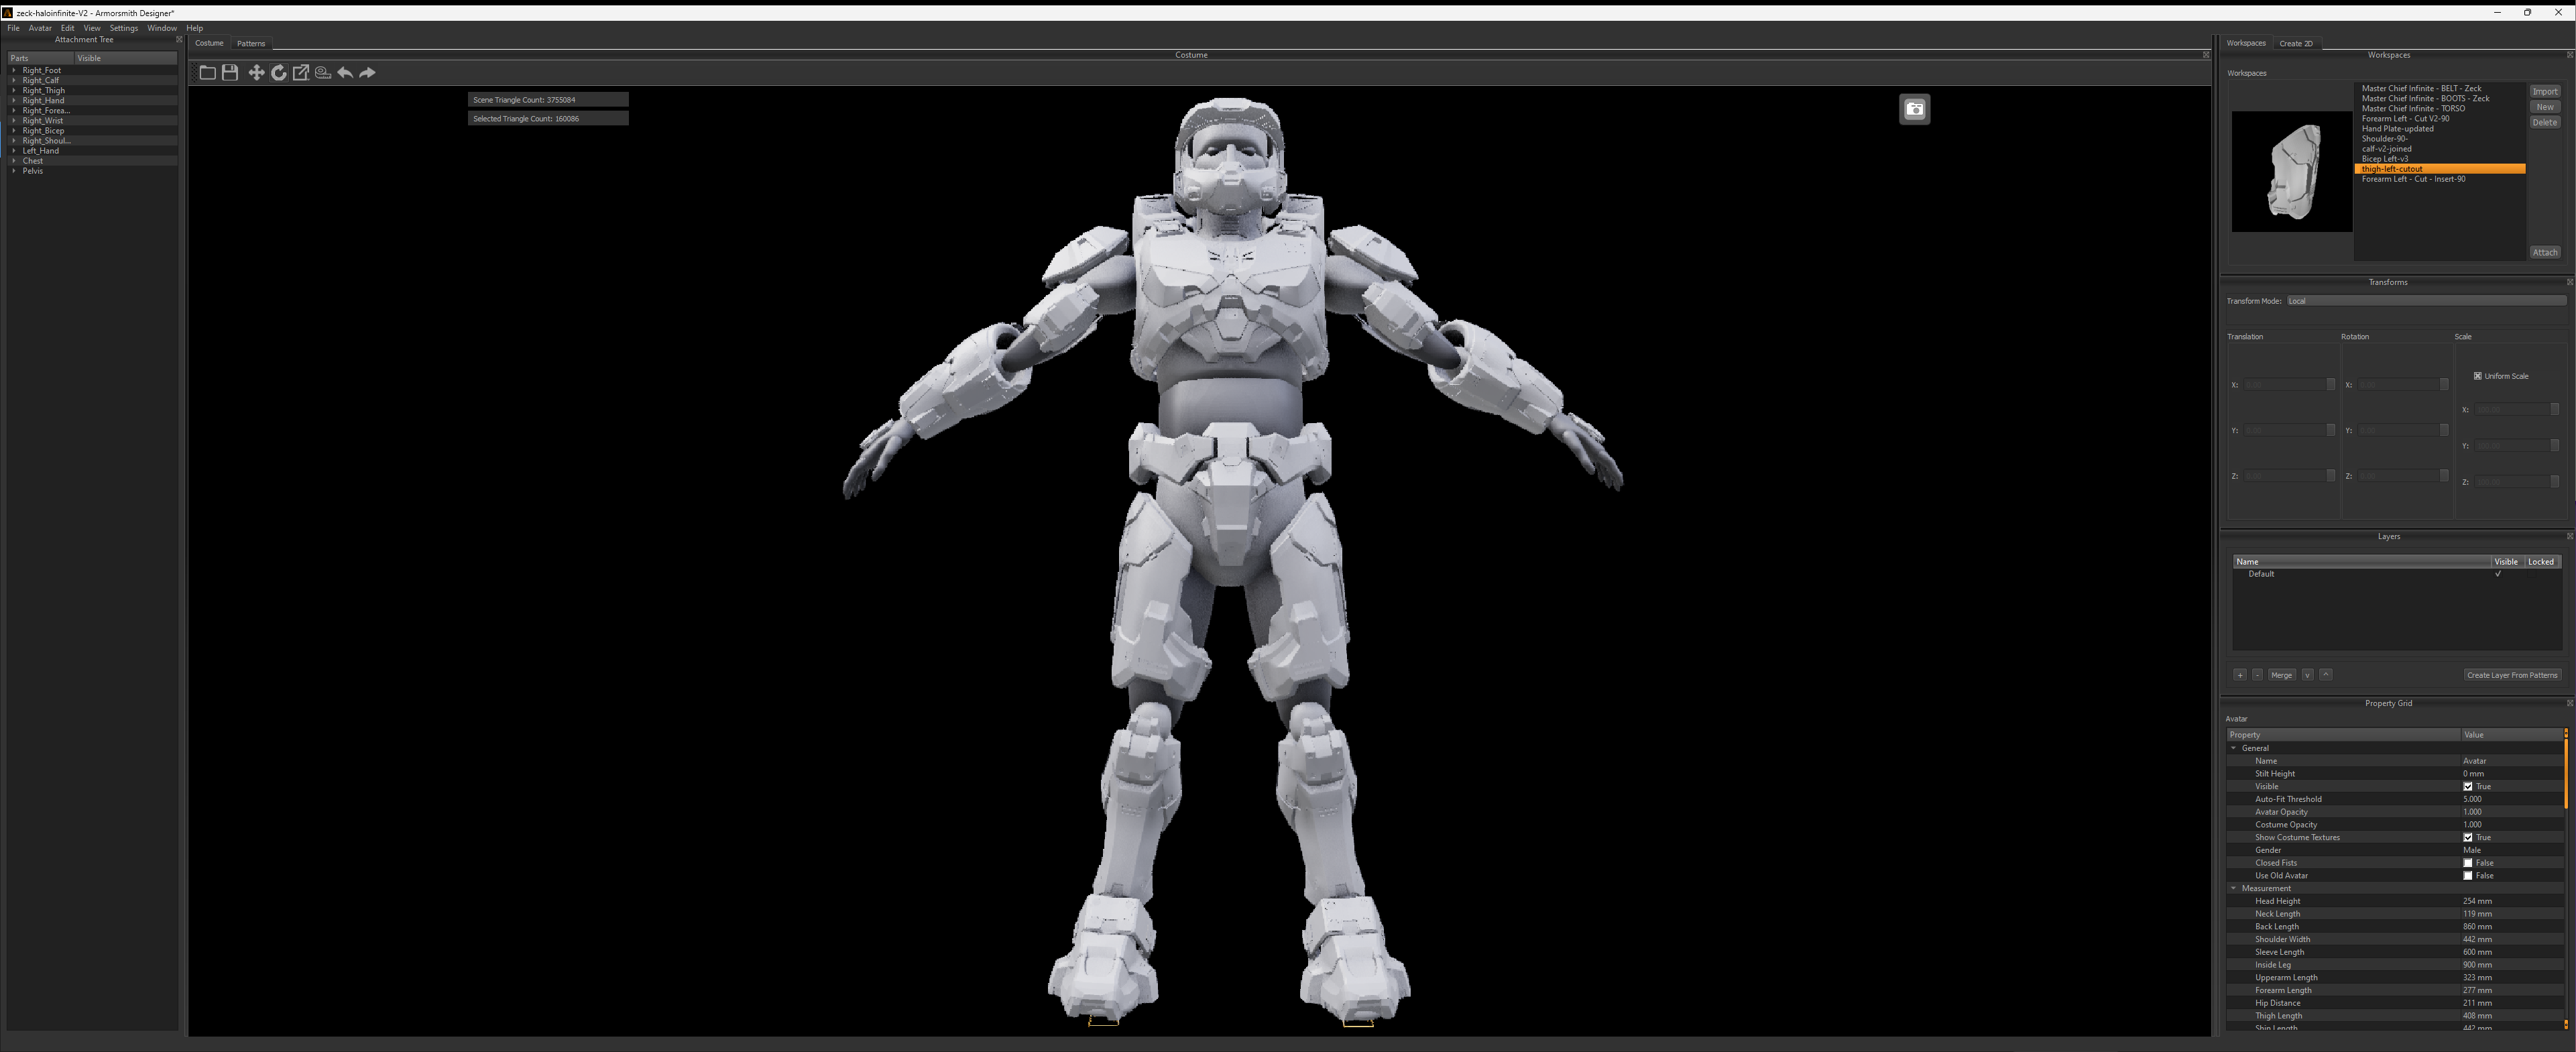Toggle the Uniform Scale checkbox
The width and height of the screenshot is (2576, 1052).
(2477, 376)
